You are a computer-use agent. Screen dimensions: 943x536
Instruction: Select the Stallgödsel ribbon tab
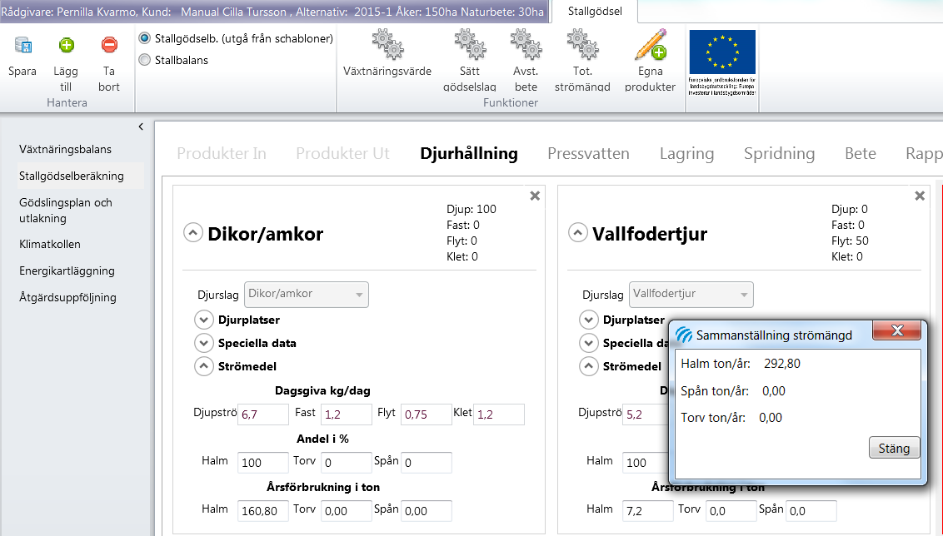click(595, 12)
